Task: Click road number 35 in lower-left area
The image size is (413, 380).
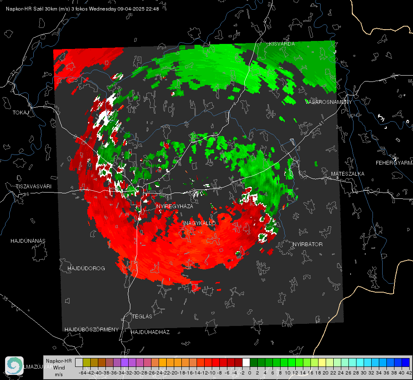Action: (5, 299)
